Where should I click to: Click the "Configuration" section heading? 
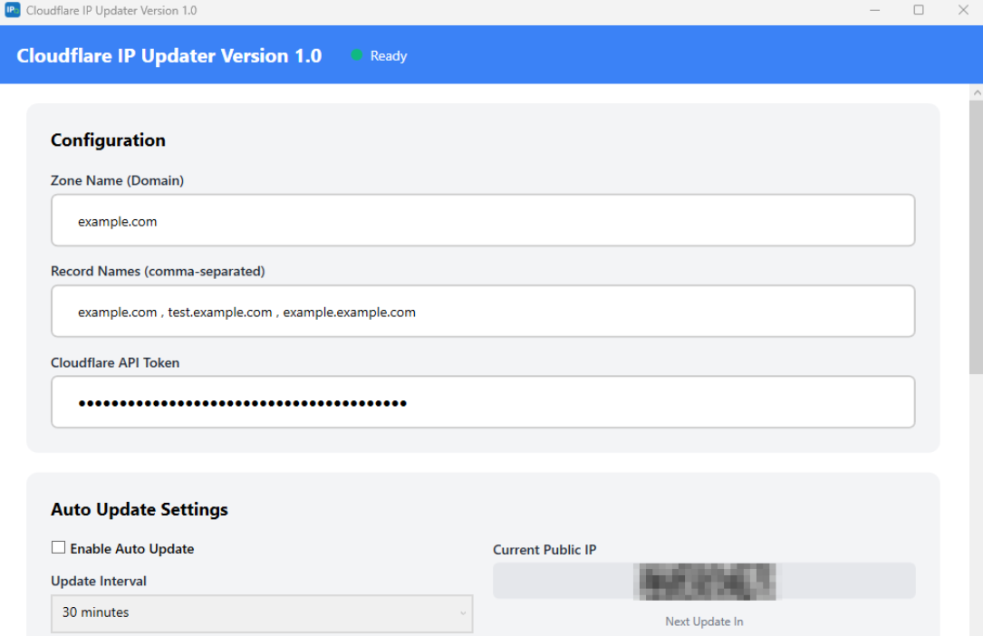(x=108, y=140)
